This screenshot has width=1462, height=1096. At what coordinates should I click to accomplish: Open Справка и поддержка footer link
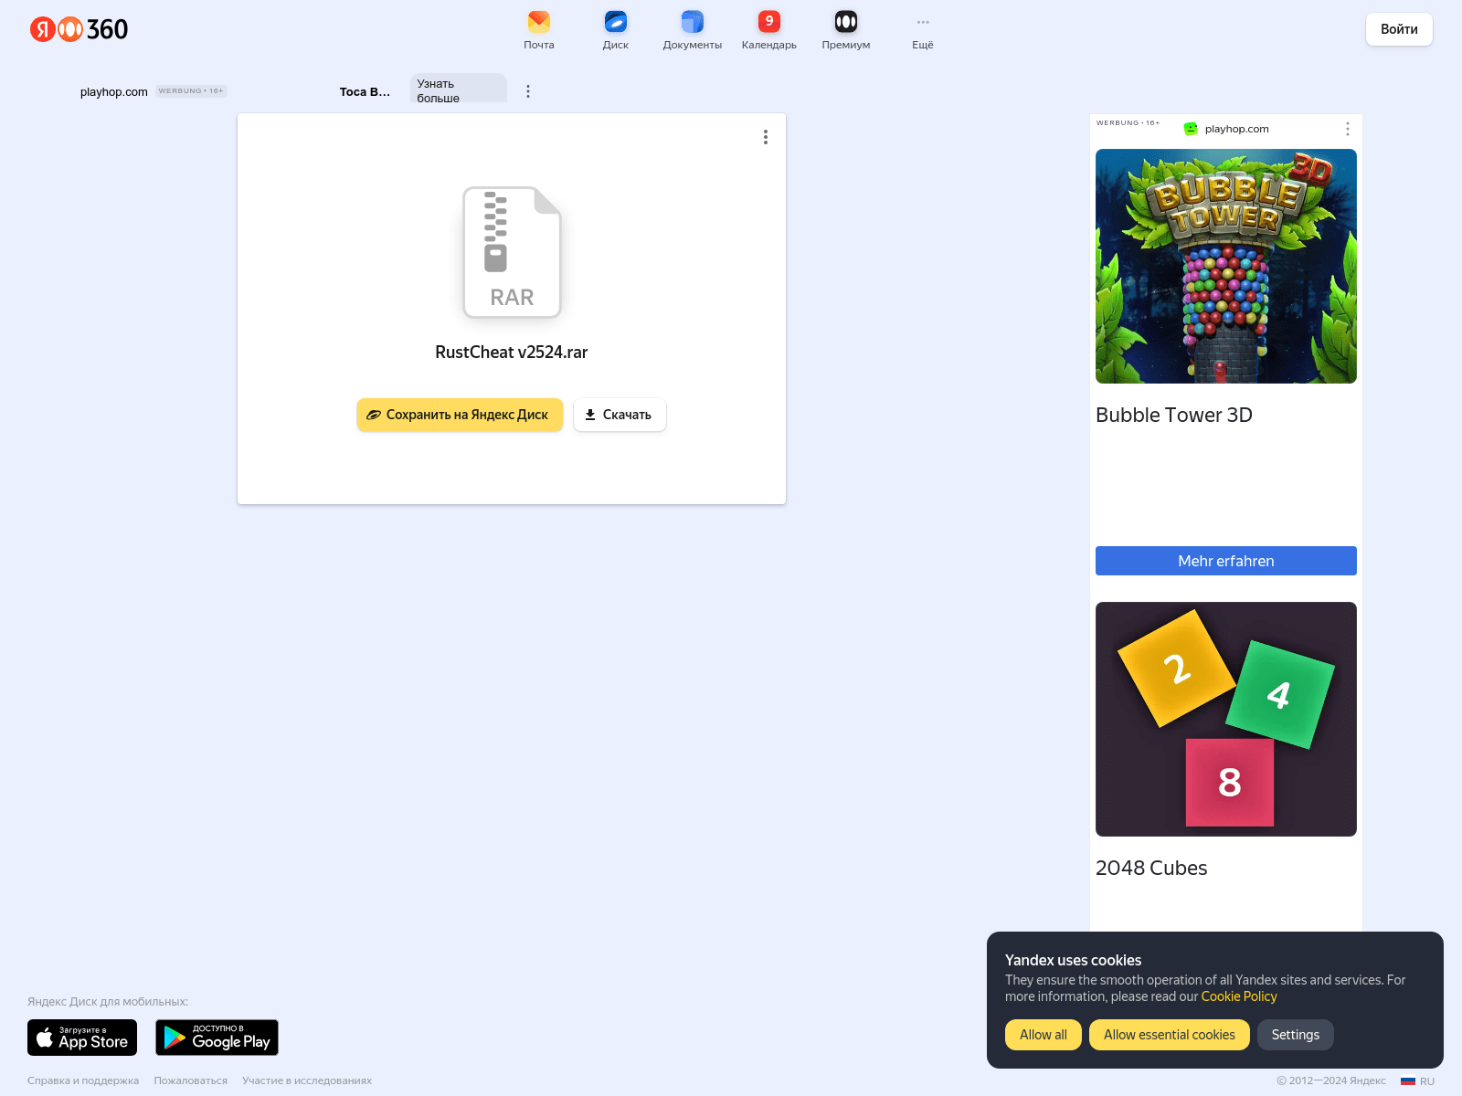(83, 1080)
